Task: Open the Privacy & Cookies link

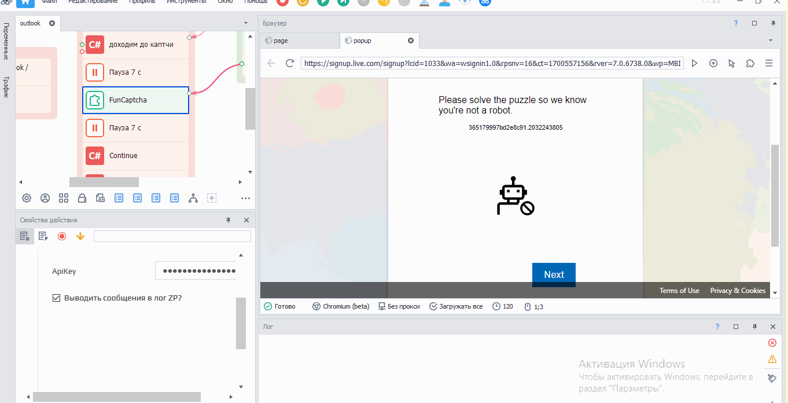Action: [x=738, y=291]
